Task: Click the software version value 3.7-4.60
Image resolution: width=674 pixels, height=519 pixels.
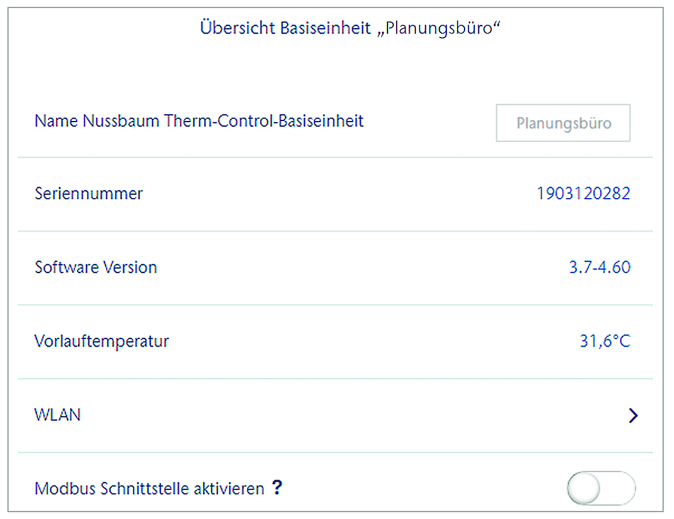Action: click(x=600, y=267)
